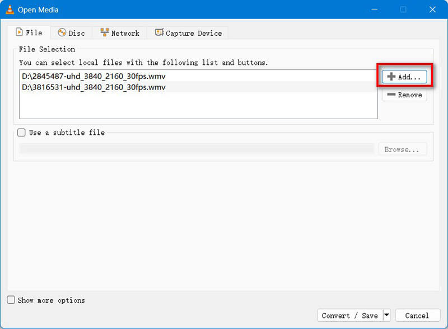Click the Convert / Save button
448x329 pixels.
pyautogui.click(x=350, y=316)
